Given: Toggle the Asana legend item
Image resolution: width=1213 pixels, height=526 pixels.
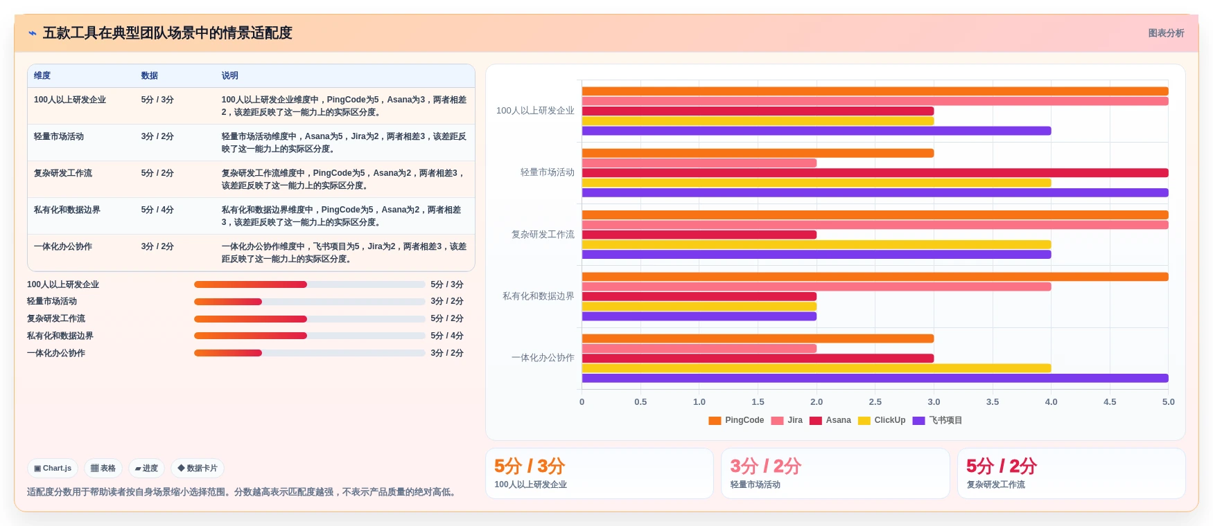Looking at the screenshot, I should click(830, 420).
